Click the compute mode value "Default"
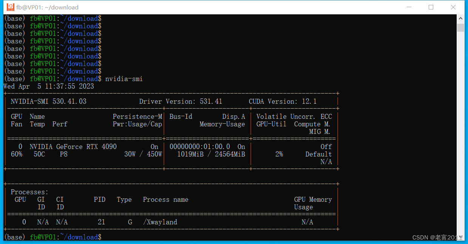The image size is (468, 244). click(x=319, y=154)
